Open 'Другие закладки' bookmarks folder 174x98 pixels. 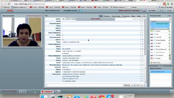tap(166, 7)
